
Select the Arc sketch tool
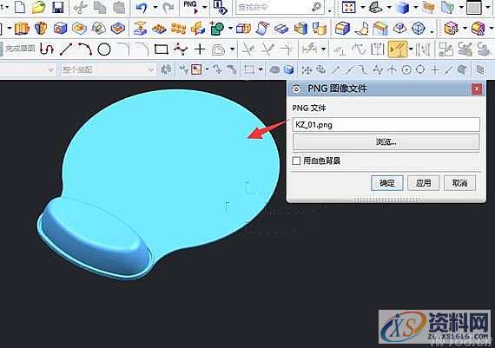[85, 49]
